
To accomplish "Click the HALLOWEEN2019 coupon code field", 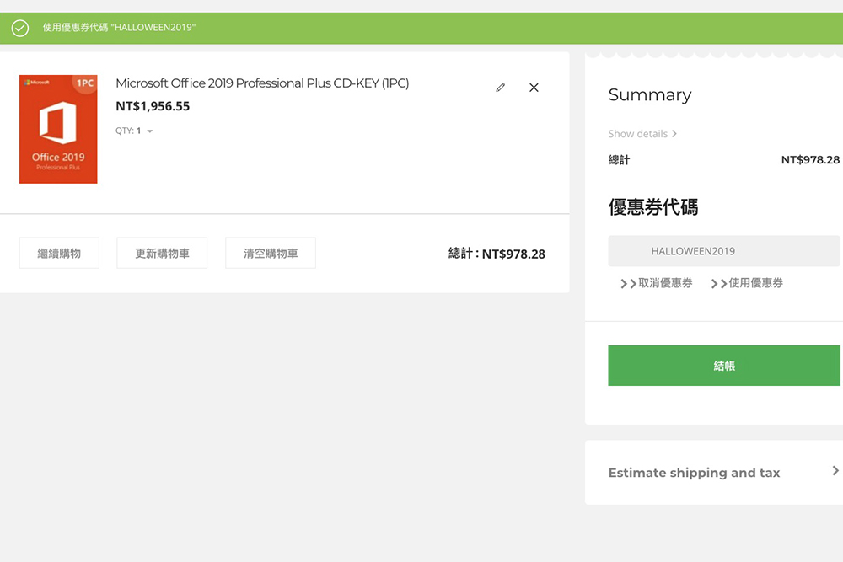I will coord(722,250).
